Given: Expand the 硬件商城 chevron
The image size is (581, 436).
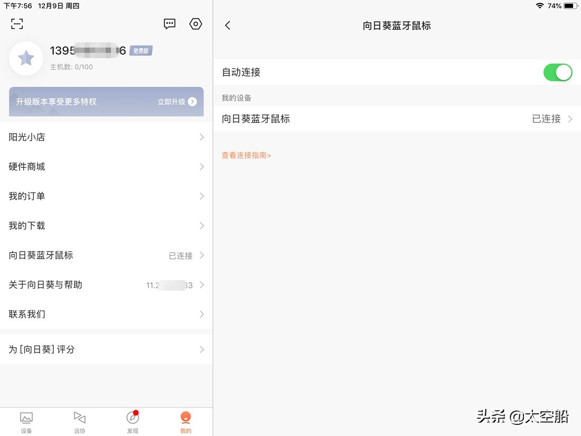Looking at the screenshot, I should pos(202,166).
